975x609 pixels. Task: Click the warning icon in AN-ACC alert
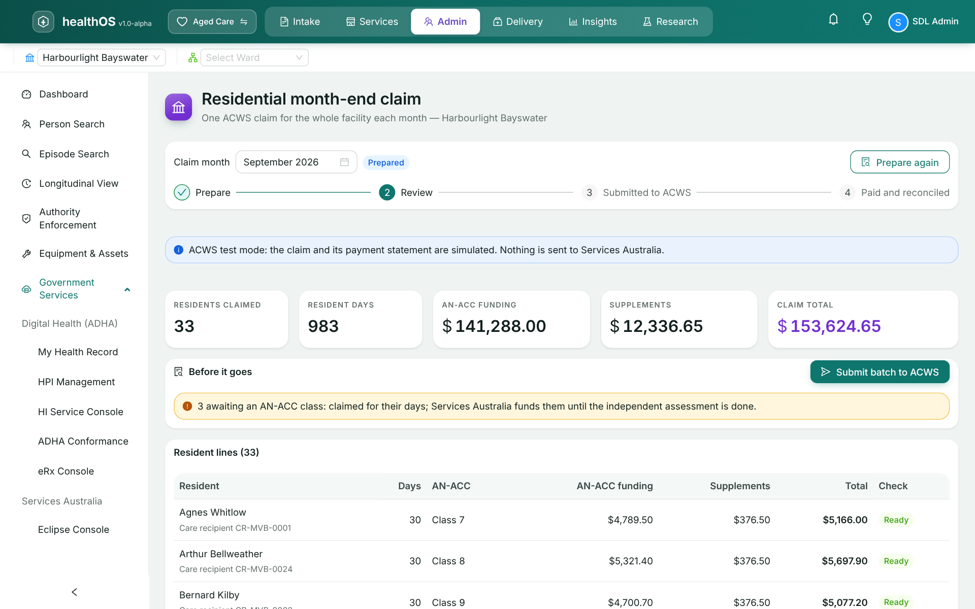187,406
